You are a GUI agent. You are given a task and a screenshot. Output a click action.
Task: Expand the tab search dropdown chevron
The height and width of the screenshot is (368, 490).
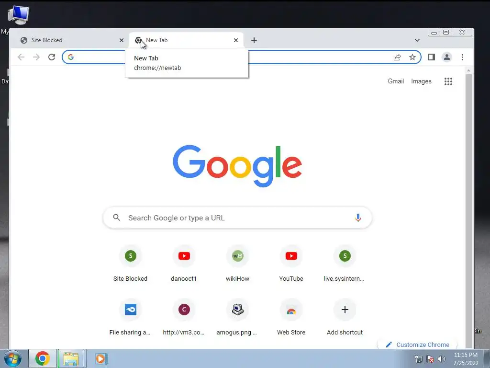pos(417,40)
